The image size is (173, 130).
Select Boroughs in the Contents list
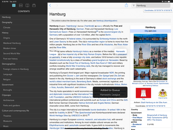(24, 90)
